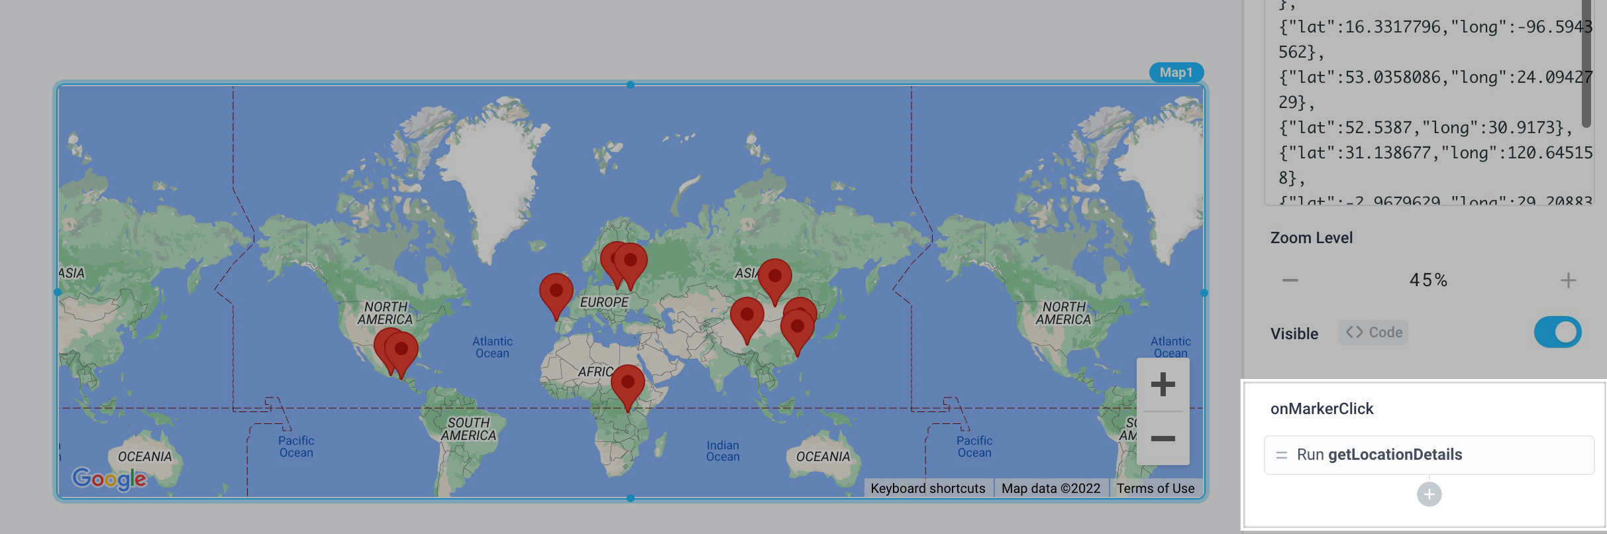Image resolution: width=1607 pixels, height=534 pixels.
Task: Click the scrollbar of the locations code box
Action: tap(1586, 63)
